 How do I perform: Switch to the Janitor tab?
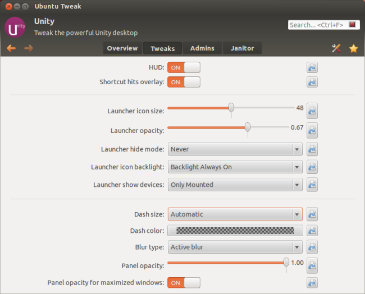[243, 48]
